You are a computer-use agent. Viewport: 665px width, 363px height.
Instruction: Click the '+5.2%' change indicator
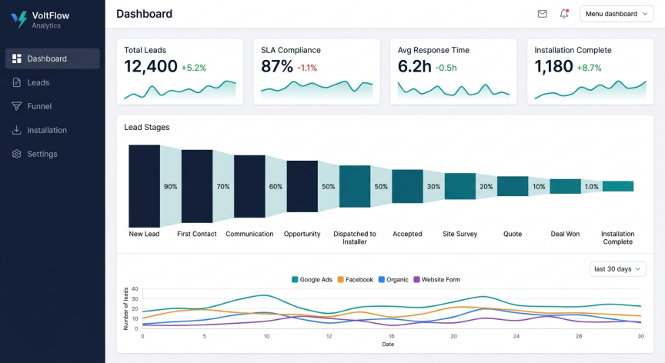[194, 68]
